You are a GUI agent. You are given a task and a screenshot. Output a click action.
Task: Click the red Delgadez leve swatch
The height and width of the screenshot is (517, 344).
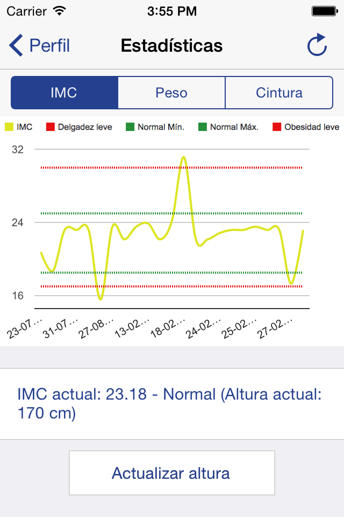(x=51, y=127)
